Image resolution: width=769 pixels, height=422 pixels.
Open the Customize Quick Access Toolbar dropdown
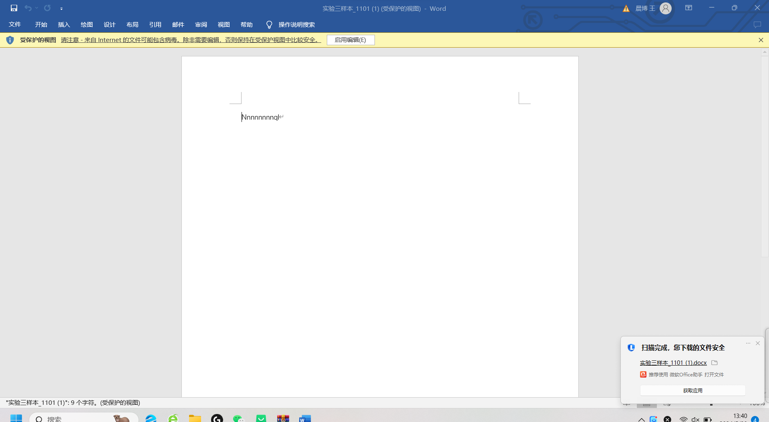point(61,8)
